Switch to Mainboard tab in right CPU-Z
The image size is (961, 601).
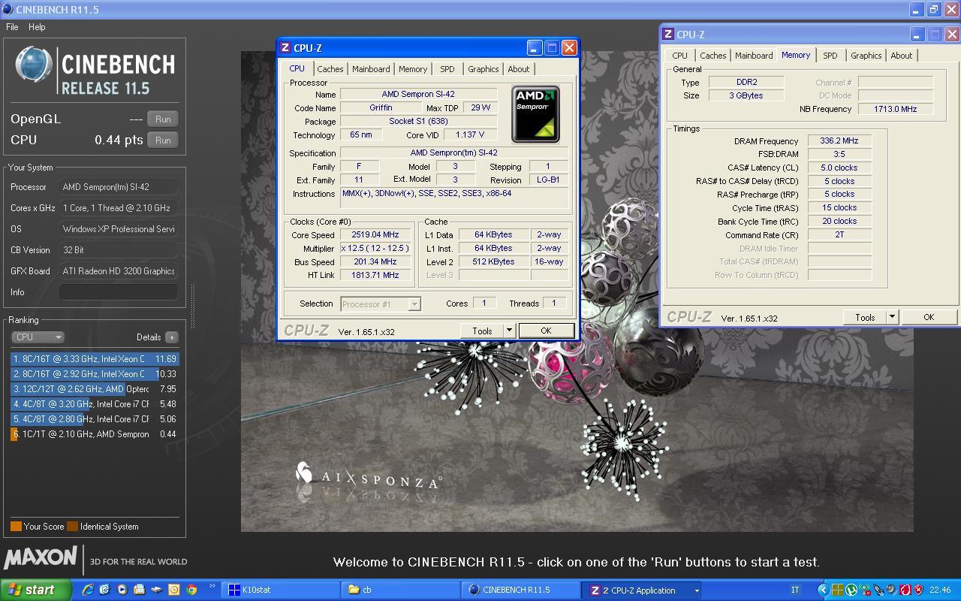coord(754,56)
